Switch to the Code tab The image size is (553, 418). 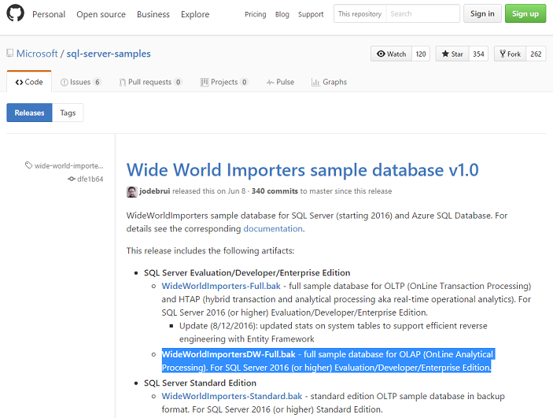pos(29,82)
